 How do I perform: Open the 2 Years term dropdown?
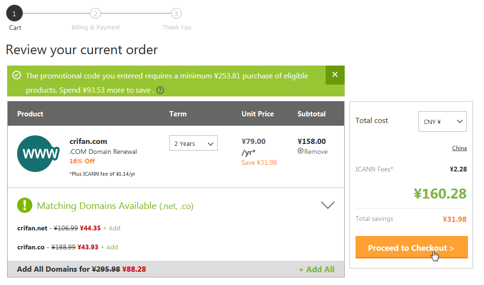coord(193,143)
